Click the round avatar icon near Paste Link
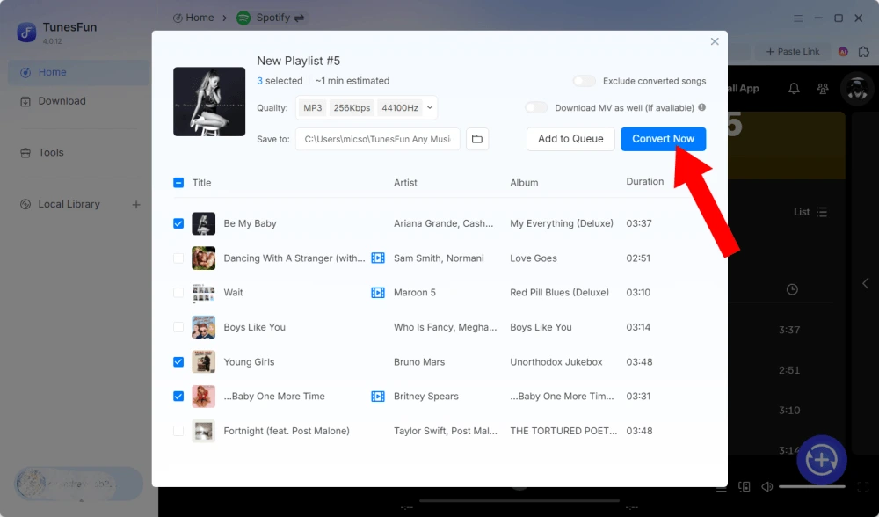Screen dimensions: 879x517 (843, 52)
